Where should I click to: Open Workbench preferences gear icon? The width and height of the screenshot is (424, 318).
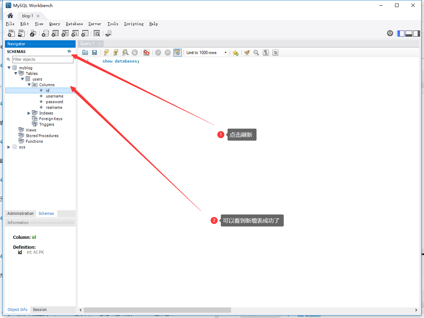tap(390, 33)
